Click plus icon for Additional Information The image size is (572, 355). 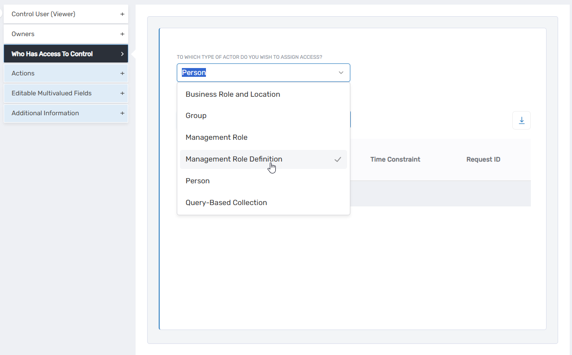click(x=122, y=113)
